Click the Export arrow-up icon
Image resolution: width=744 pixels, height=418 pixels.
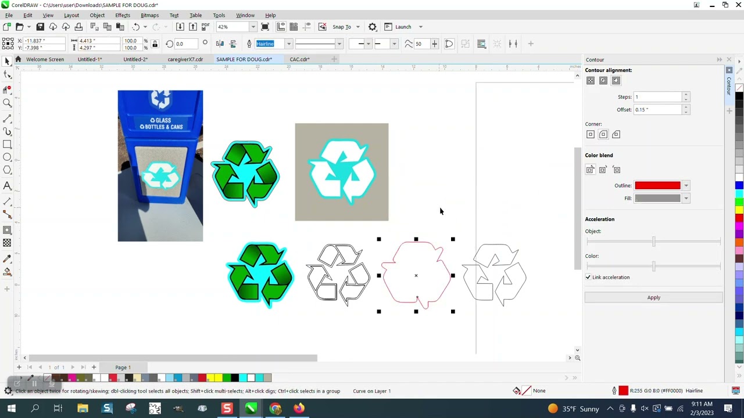tap(193, 27)
